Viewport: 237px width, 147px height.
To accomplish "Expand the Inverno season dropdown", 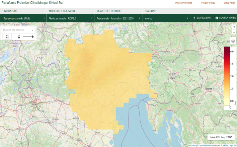I will point(166,18).
